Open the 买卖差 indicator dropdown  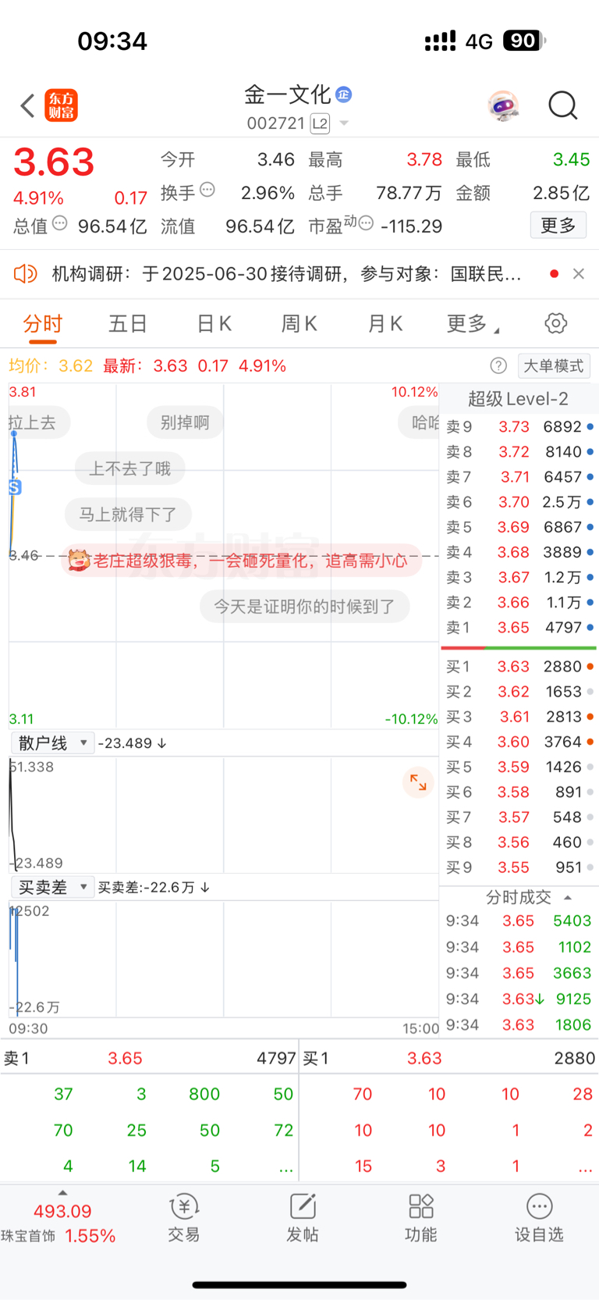(x=53, y=887)
